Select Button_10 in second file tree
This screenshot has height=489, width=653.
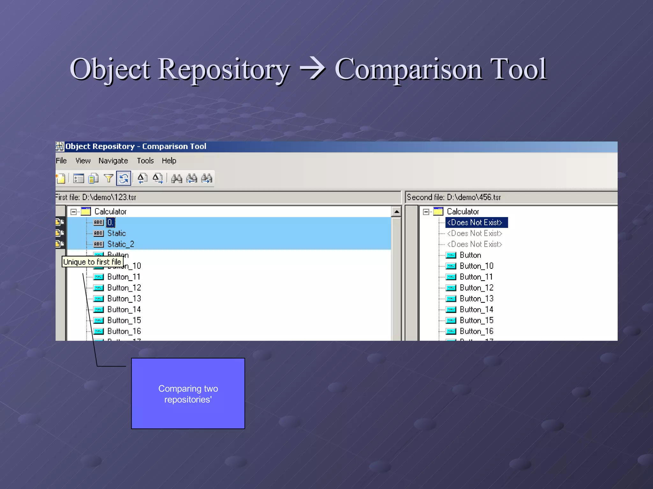coord(476,266)
